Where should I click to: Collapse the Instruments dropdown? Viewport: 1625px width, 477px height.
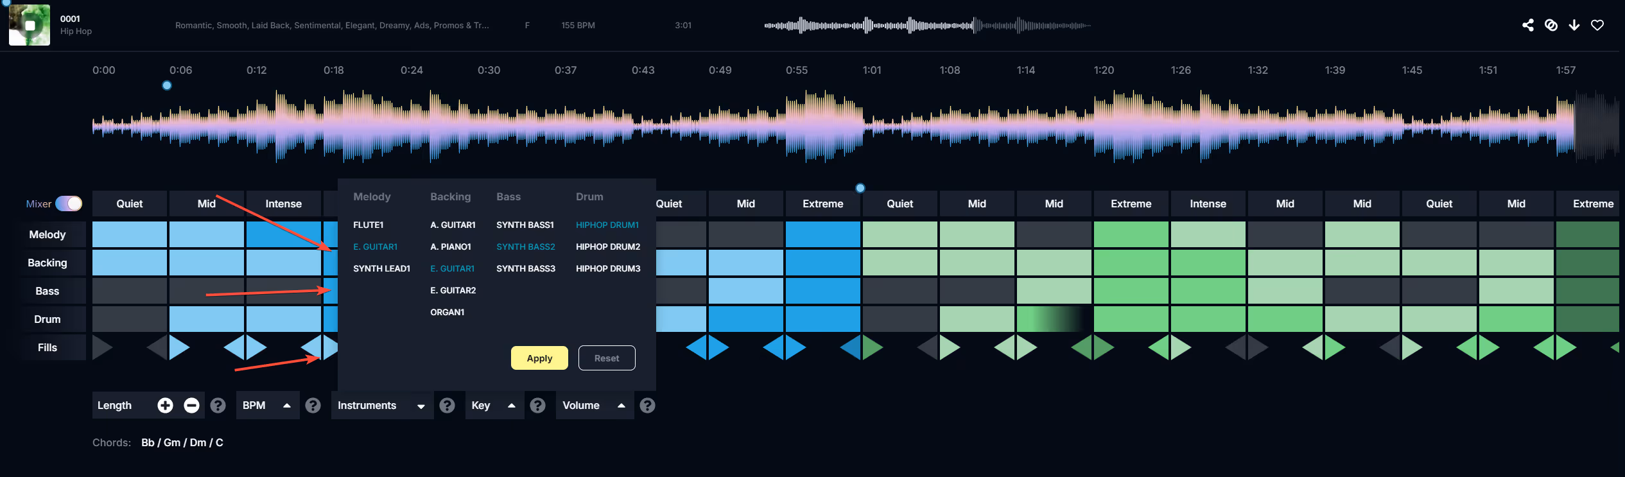coord(382,405)
